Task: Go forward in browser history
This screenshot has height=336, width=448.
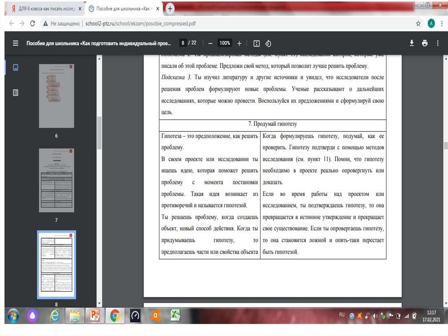Action: (22, 24)
